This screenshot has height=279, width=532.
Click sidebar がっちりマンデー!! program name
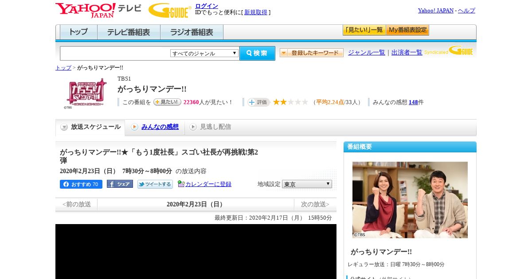click(x=381, y=252)
